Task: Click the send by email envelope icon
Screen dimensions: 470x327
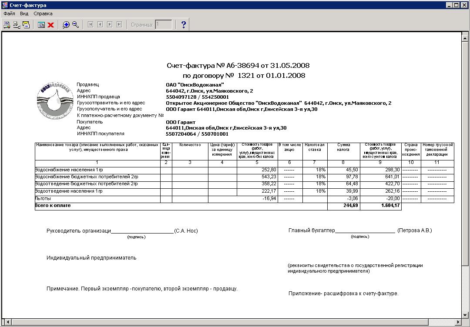Action: [26, 25]
